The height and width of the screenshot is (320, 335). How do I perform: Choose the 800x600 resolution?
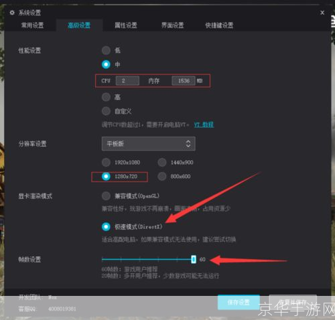coord(162,176)
